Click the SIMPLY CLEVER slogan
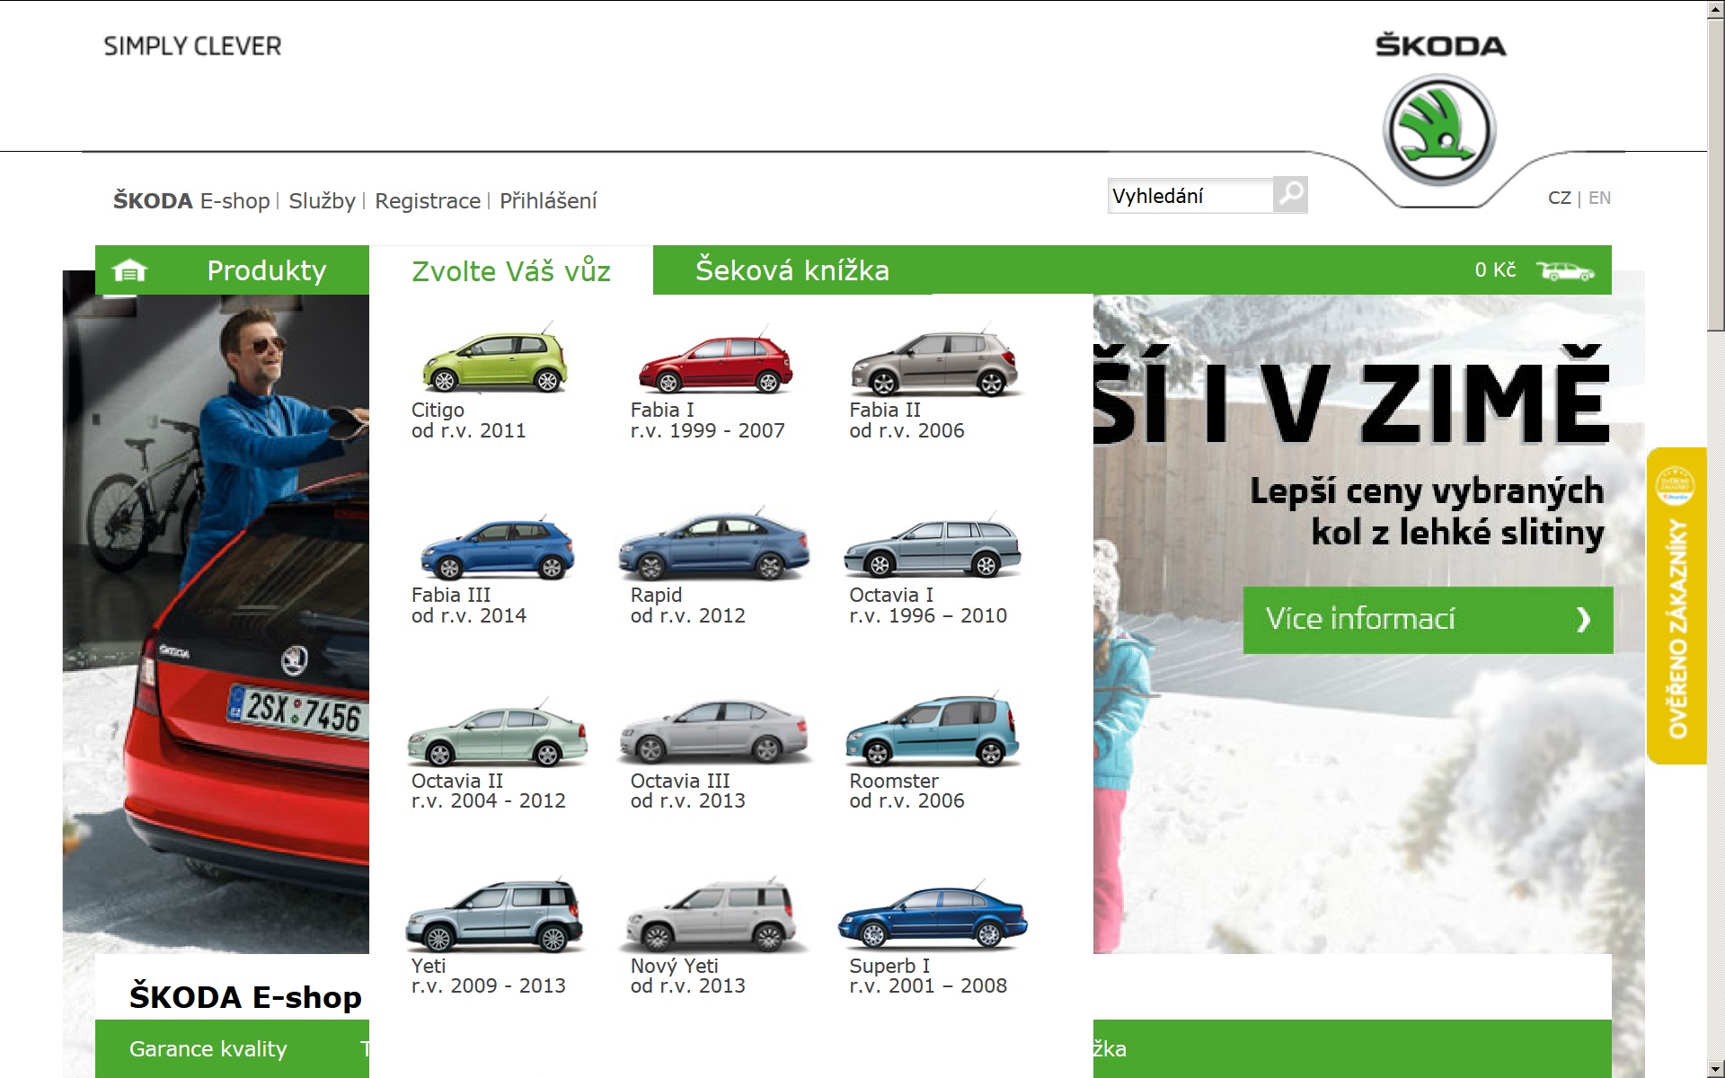The height and width of the screenshot is (1078, 1725). [192, 46]
